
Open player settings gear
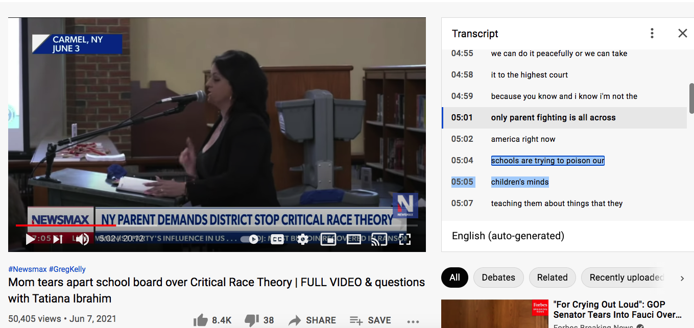pyautogui.click(x=303, y=239)
